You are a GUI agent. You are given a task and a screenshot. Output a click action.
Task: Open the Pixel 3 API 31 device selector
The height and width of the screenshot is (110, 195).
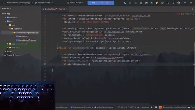[x=75, y=3]
